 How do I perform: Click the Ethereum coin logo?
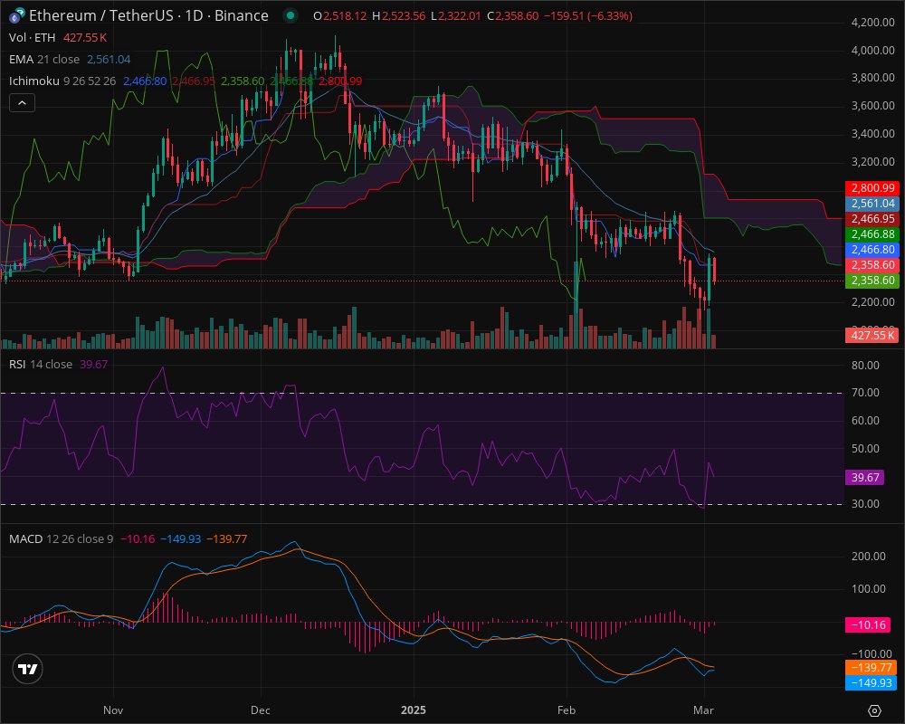[13, 15]
